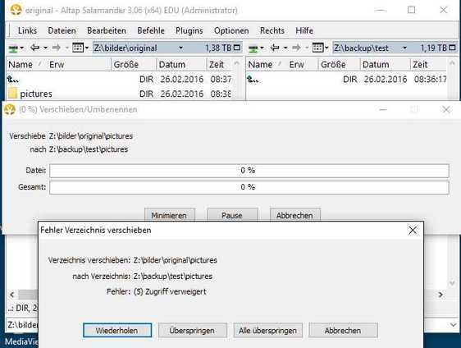
Task: Expand left drive selector dropdown arrow
Action: pos(22,48)
